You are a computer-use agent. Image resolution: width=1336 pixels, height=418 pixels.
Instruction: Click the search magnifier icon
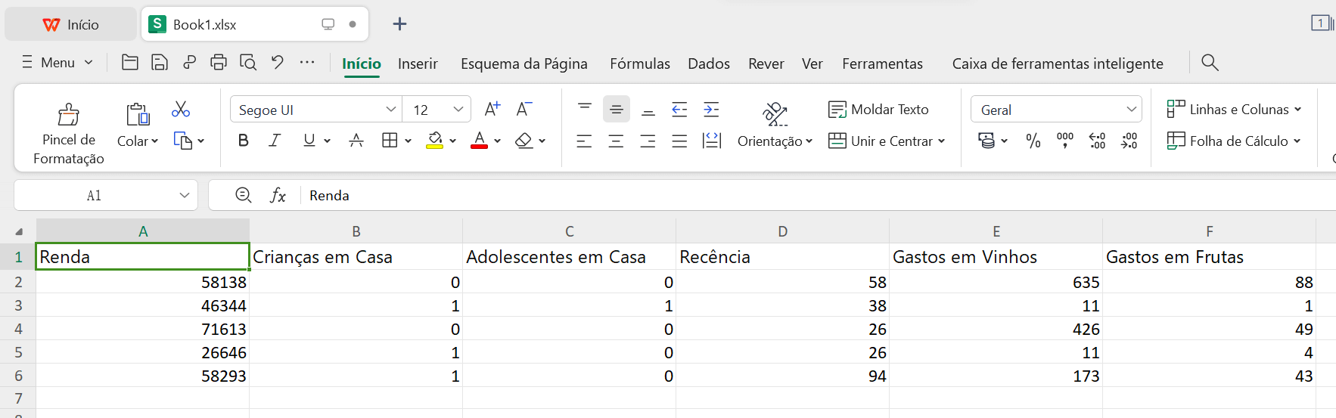pyautogui.click(x=1210, y=63)
